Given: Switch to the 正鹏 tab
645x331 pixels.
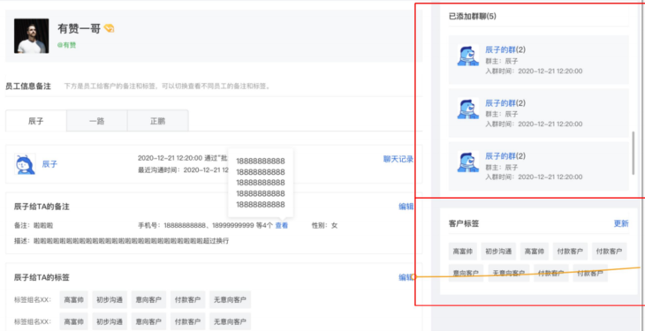Looking at the screenshot, I should 157,121.
